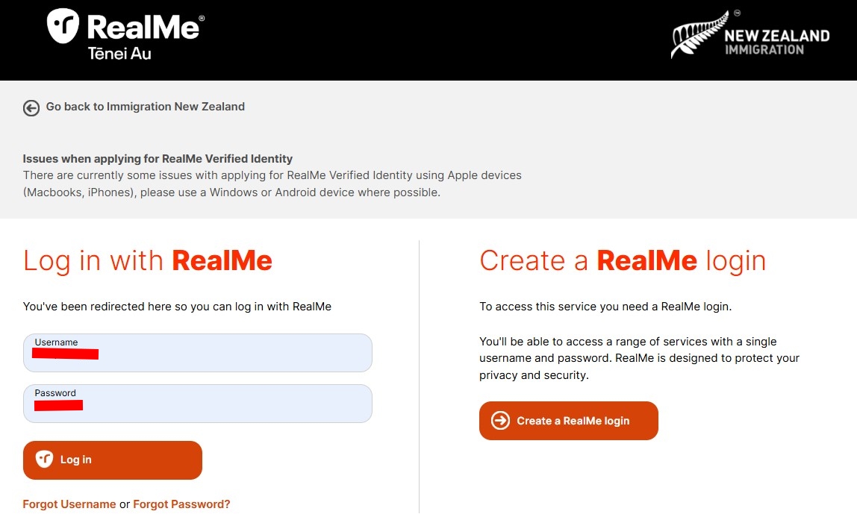Open the Forgot Password? link

point(181,504)
